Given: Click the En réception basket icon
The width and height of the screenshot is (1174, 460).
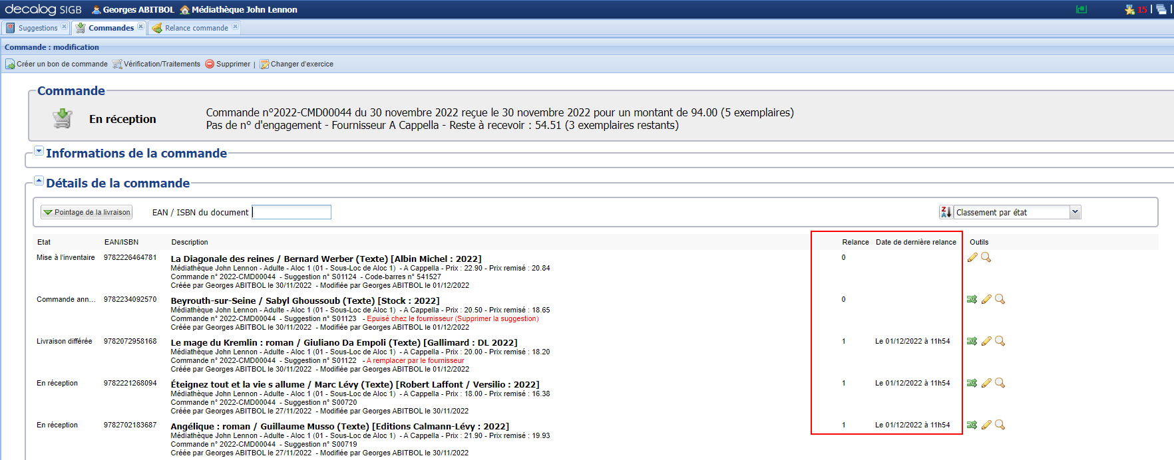Looking at the screenshot, I should click(x=63, y=118).
